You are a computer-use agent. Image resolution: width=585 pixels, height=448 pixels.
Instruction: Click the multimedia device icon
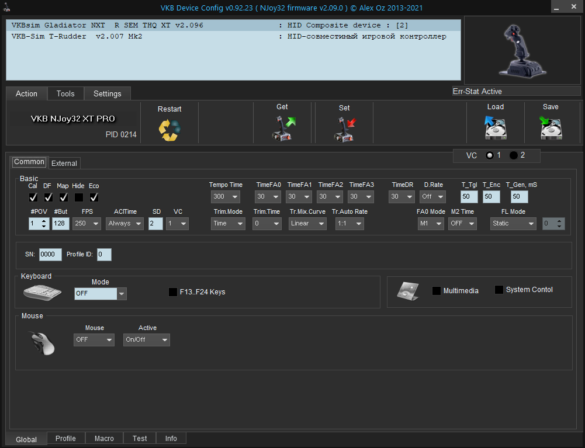[408, 291]
